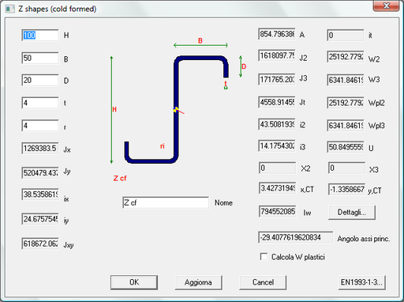
Task: Click the Jx moment of inertia field
Action: [x=40, y=148]
